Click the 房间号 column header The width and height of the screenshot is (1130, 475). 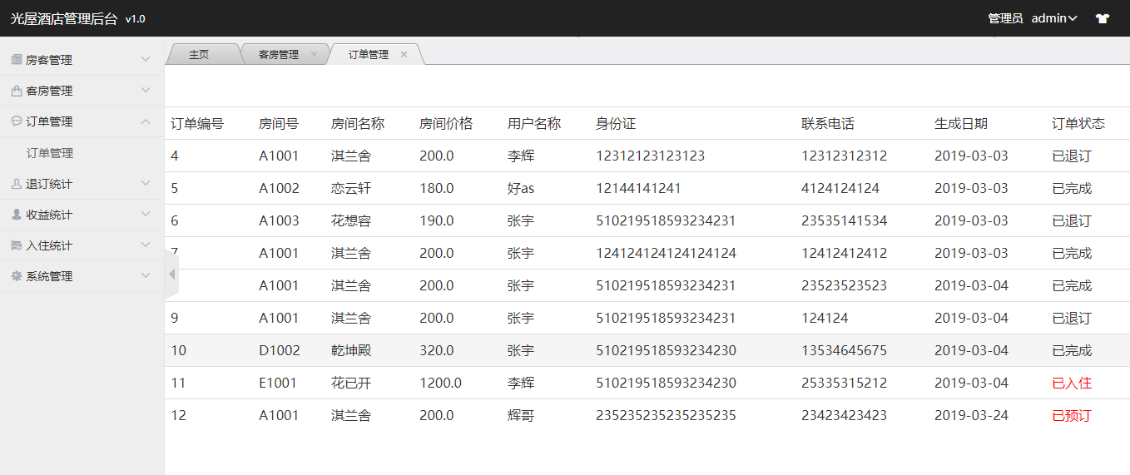(x=279, y=124)
